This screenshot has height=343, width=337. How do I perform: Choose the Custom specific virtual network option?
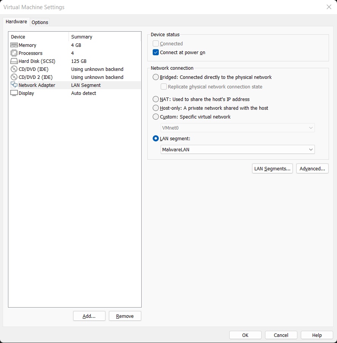click(156, 117)
